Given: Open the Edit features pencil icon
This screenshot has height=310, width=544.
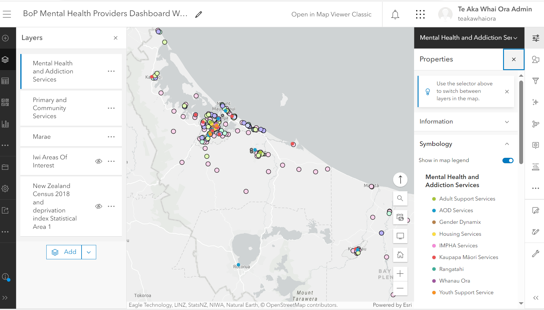Looking at the screenshot, I should (x=536, y=211).
